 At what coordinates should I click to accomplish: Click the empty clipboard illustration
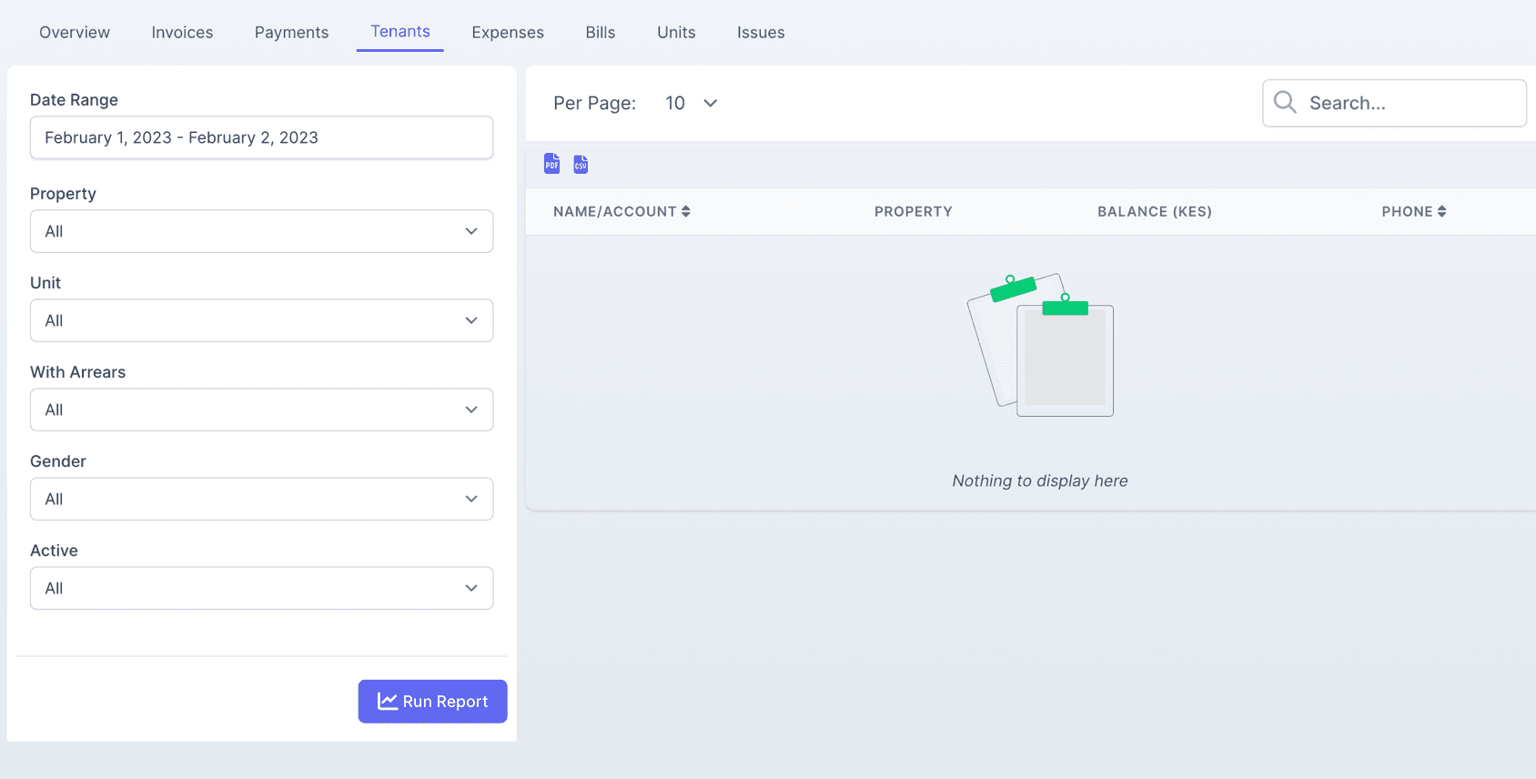point(1040,345)
